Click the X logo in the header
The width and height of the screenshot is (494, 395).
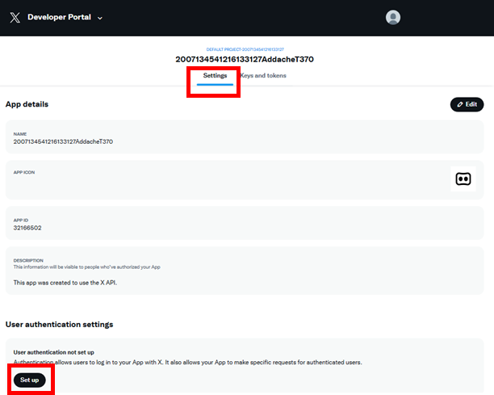(x=15, y=17)
